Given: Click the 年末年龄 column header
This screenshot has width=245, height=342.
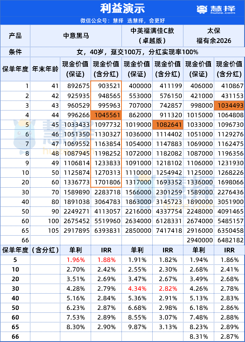Looking at the screenshot, I should tap(45, 69).
